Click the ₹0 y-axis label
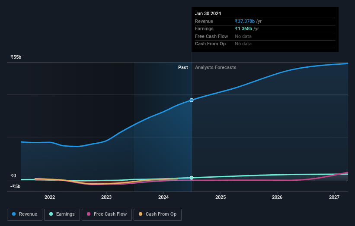The width and height of the screenshot is (355, 226). point(13,176)
